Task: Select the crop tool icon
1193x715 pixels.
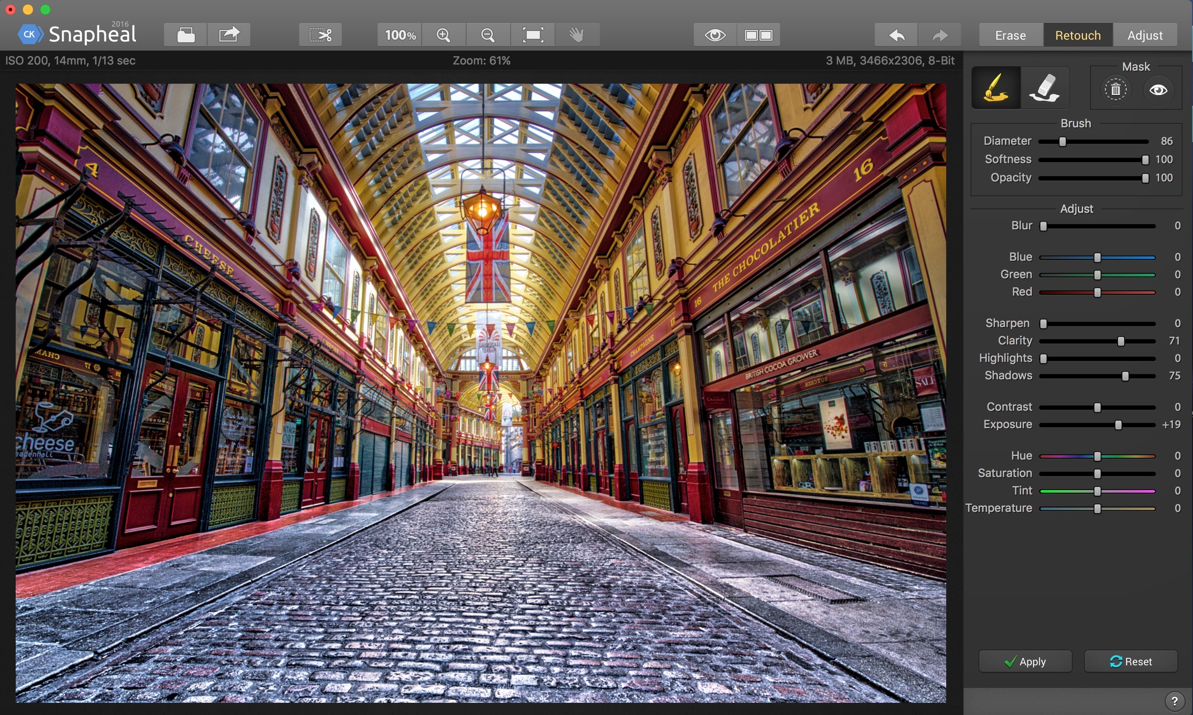Action: [321, 35]
